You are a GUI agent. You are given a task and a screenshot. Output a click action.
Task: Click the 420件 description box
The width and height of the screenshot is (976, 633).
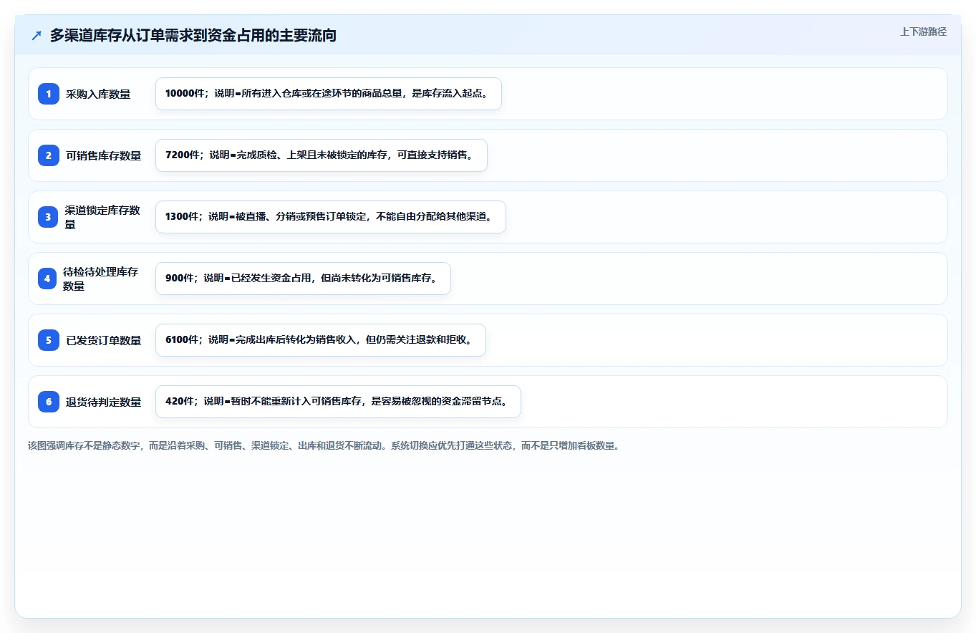coord(338,402)
